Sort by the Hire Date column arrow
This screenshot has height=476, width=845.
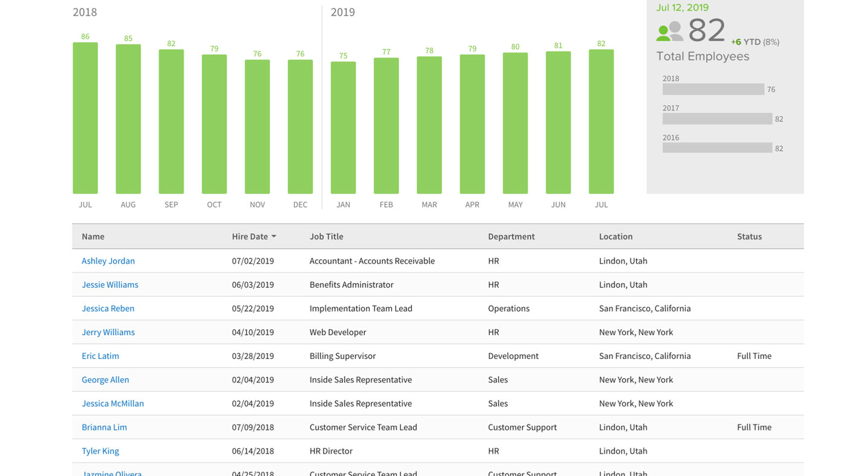[x=274, y=237]
